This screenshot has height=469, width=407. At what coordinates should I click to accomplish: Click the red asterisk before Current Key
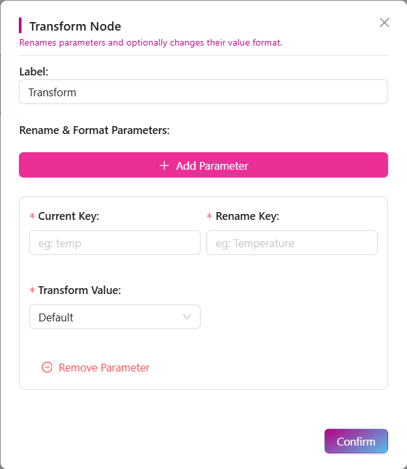click(x=33, y=217)
